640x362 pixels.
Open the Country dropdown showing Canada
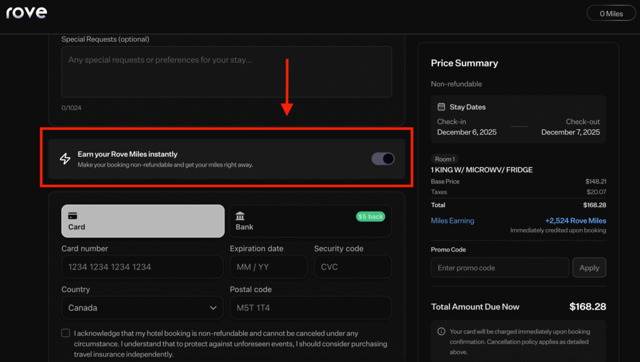tap(142, 308)
